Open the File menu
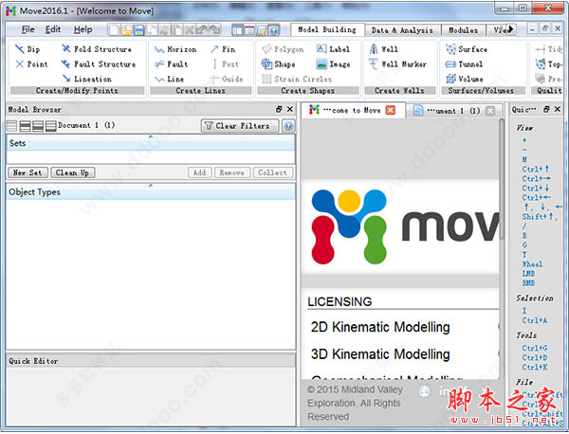Screen dimensions: 569x434 pyautogui.click(x=28, y=29)
